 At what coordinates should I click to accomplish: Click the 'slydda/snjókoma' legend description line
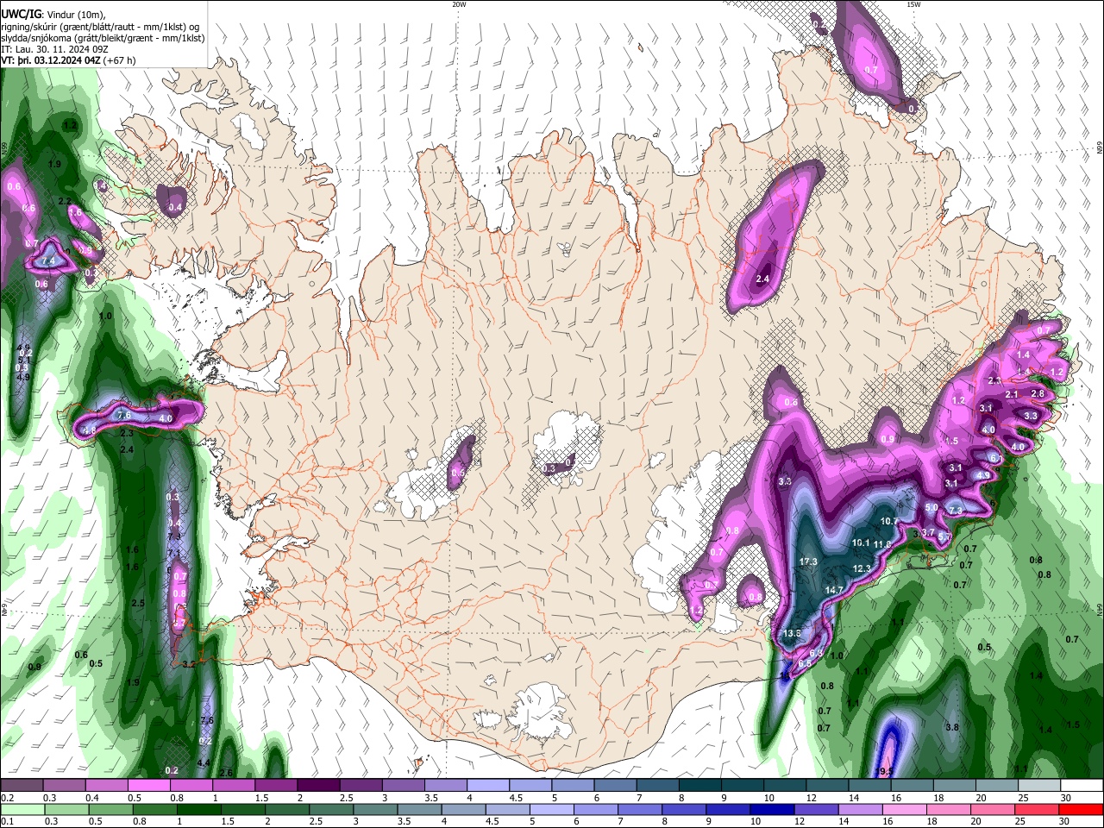tap(103, 38)
